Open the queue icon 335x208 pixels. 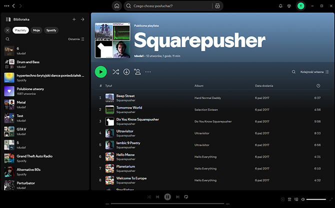[x=289, y=200]
